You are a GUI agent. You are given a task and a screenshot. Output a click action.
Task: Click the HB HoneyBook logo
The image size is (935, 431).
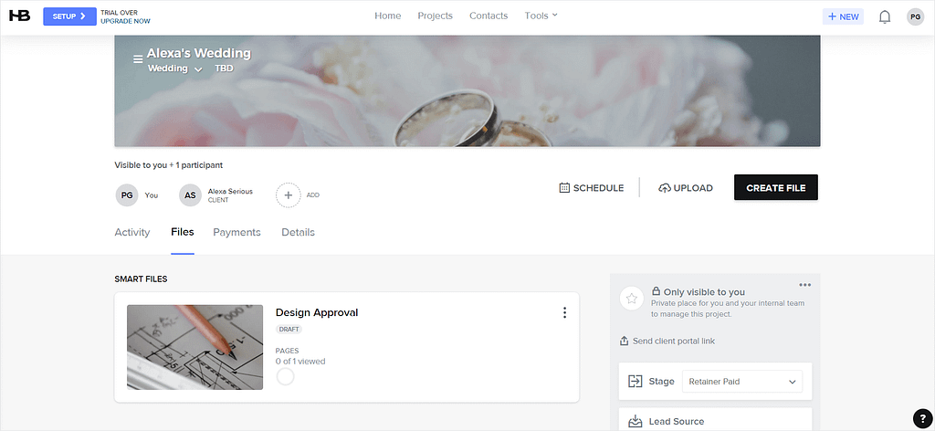(20, 16)
